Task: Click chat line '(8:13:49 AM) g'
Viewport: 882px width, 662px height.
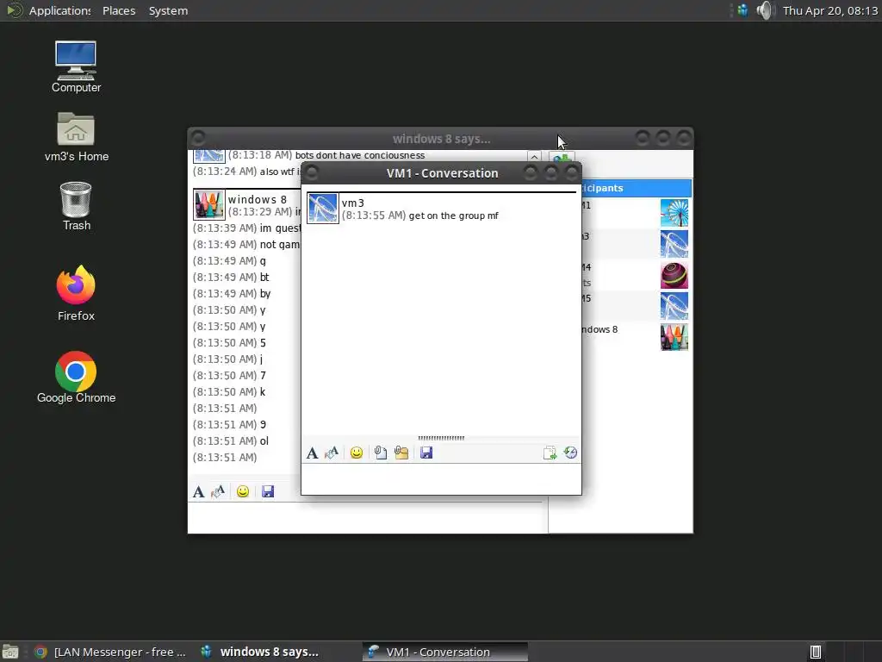Action: pos(229,260)
